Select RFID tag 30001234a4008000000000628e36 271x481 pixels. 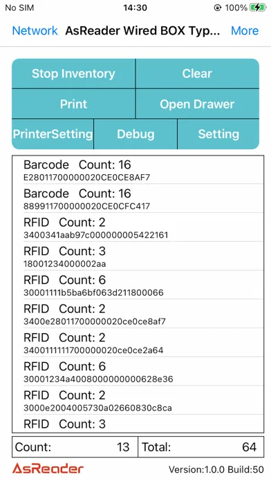tap(138, 372)
